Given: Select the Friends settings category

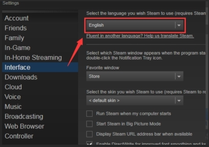Looking at the screenshot, I should tap(40, 28).
